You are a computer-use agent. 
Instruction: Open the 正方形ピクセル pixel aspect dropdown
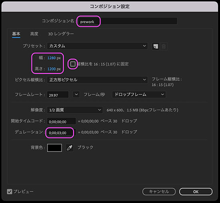click(97, 80)
